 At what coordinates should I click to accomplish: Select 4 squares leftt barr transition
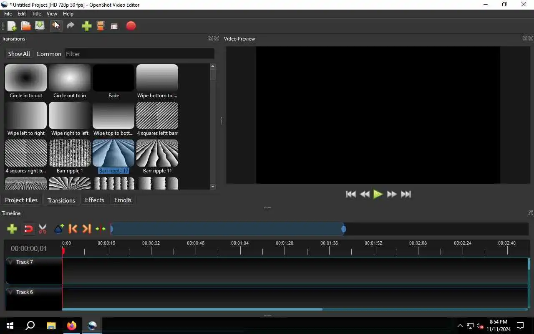[x=157, y=119]
